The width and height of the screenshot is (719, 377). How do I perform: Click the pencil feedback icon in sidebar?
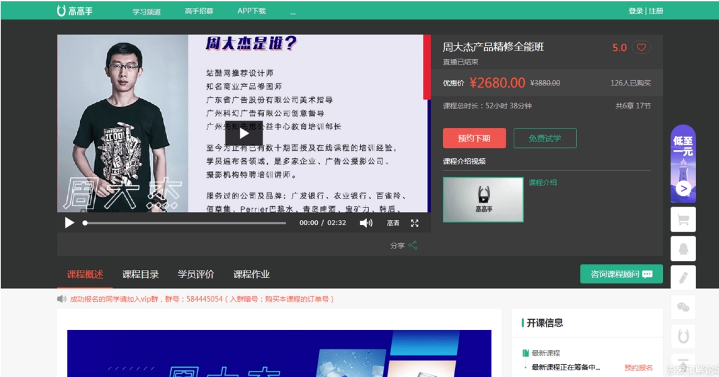(683, 277)
